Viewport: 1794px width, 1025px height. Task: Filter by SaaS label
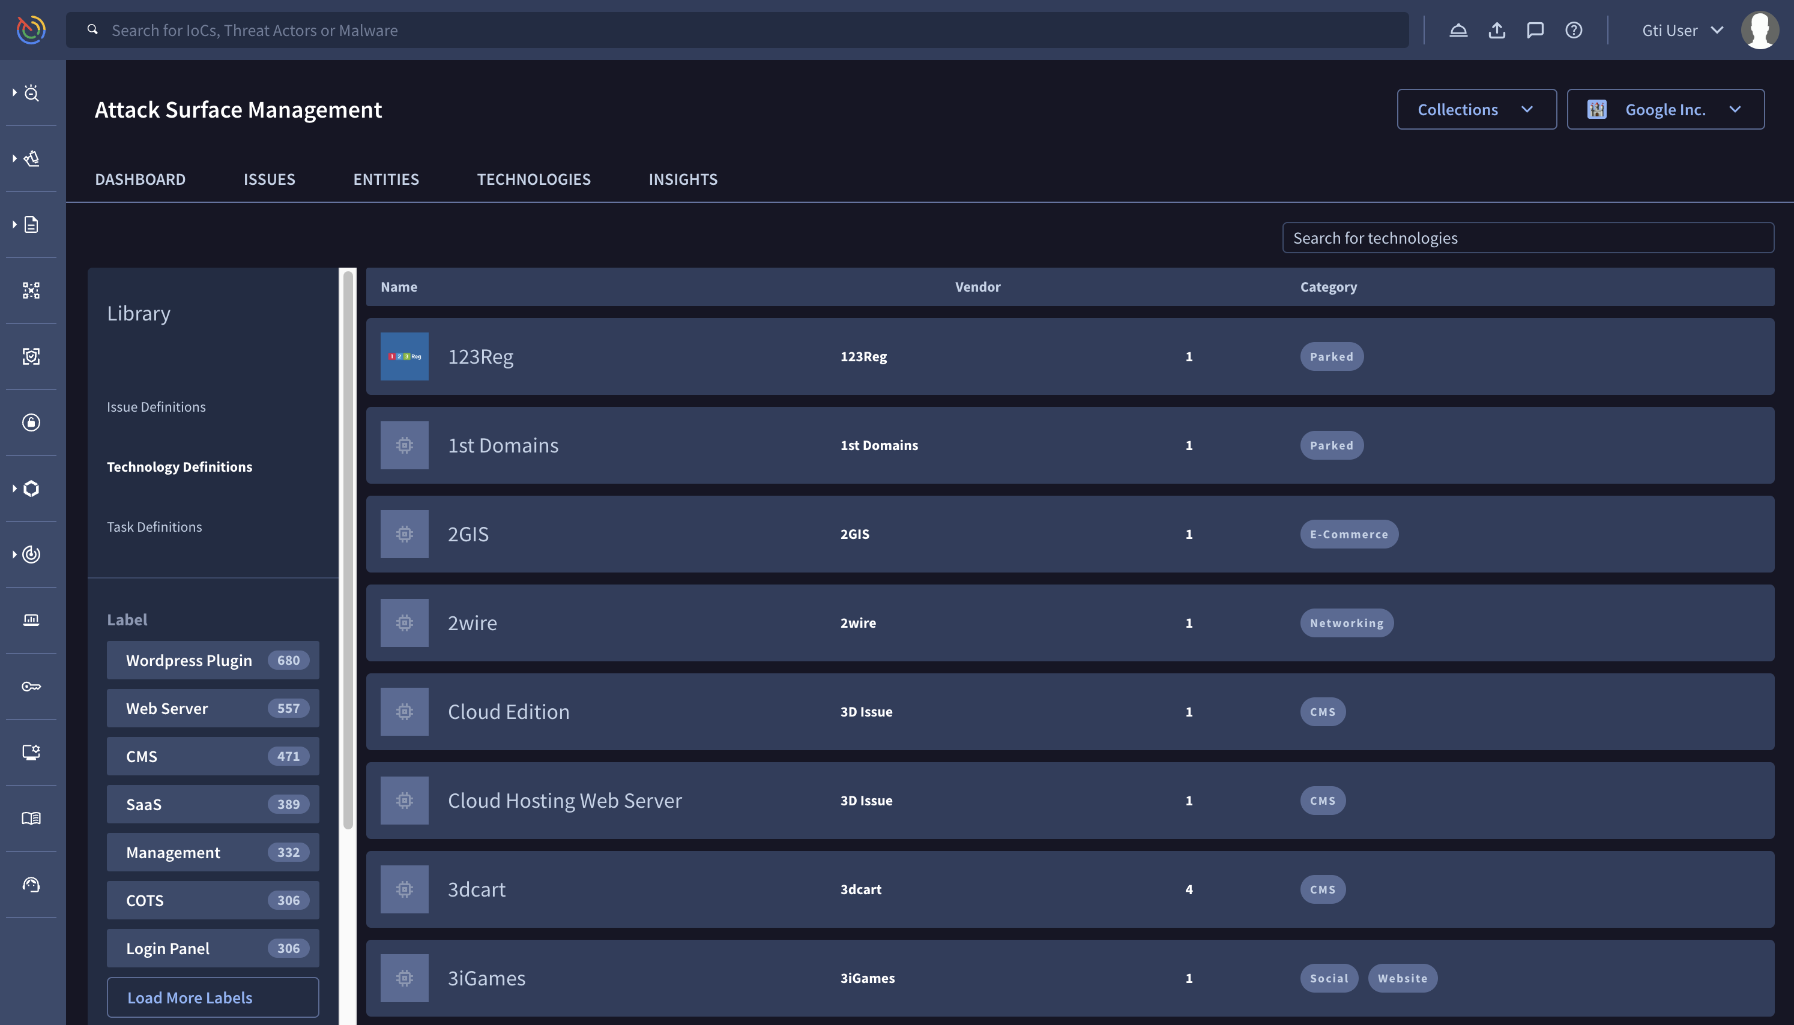(213, 804)
